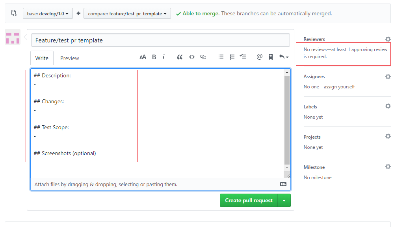Insert code with the code brackets icon
This screenshot has height=227, width=420.
coord(192,57)
